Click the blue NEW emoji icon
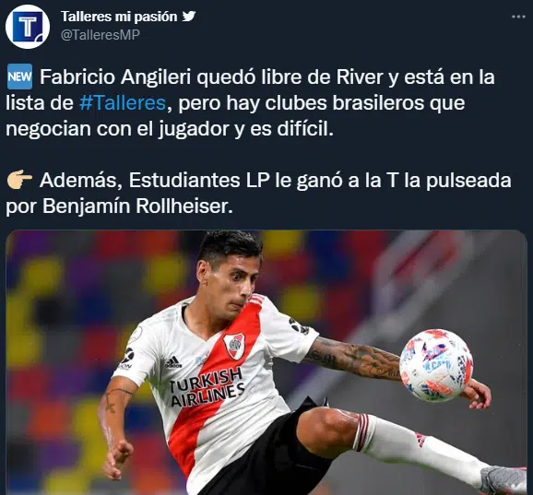Screen dimensions: 533x495 [x=19, y=77]
